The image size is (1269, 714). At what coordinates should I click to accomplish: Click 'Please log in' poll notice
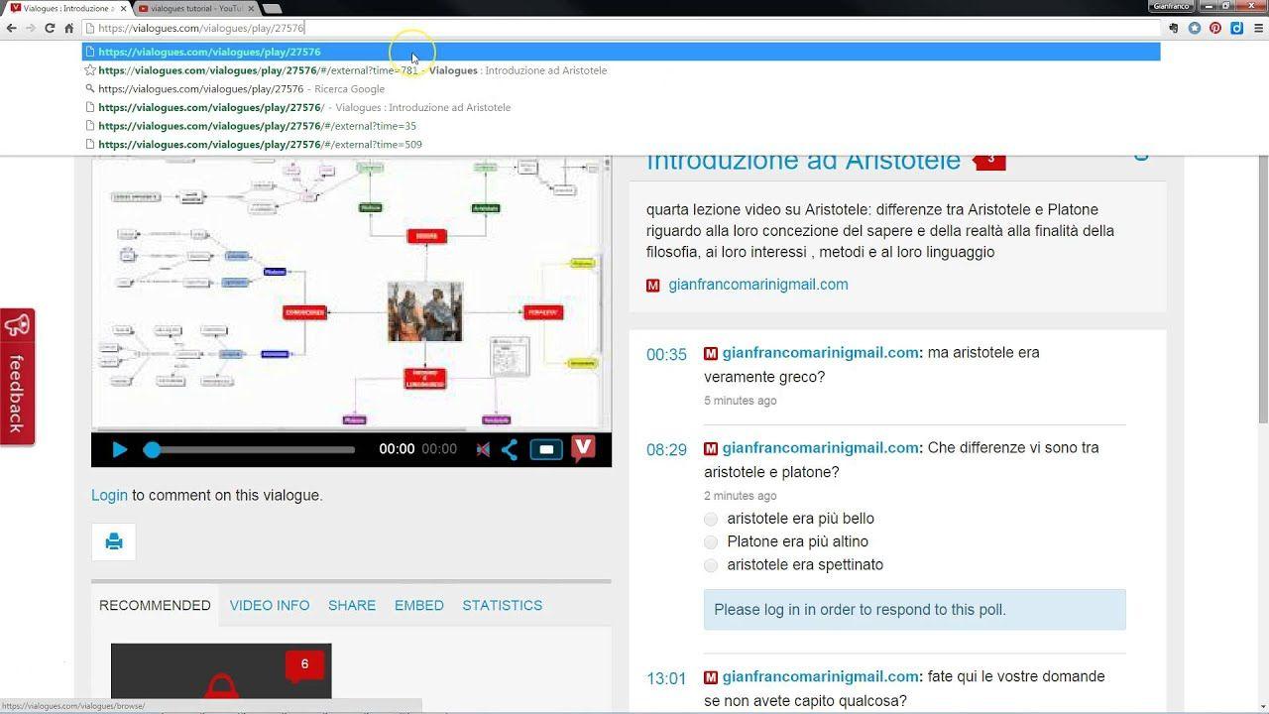[x=915, y=610]
